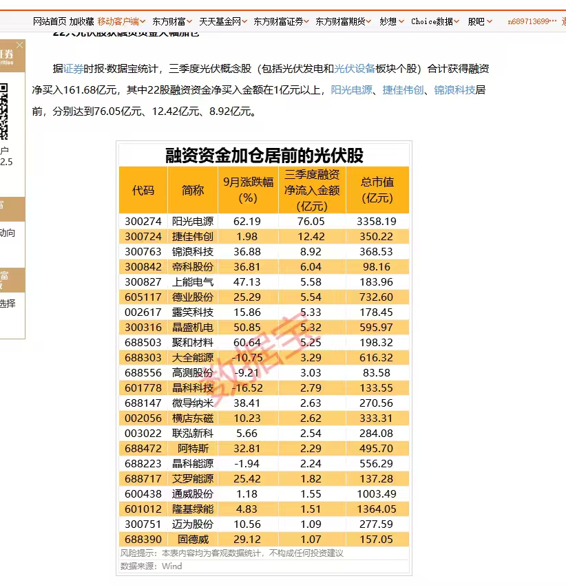Click 露笑科技 row name
The height and width of the screenshot is (585, 566).
(x=193, y=312)
